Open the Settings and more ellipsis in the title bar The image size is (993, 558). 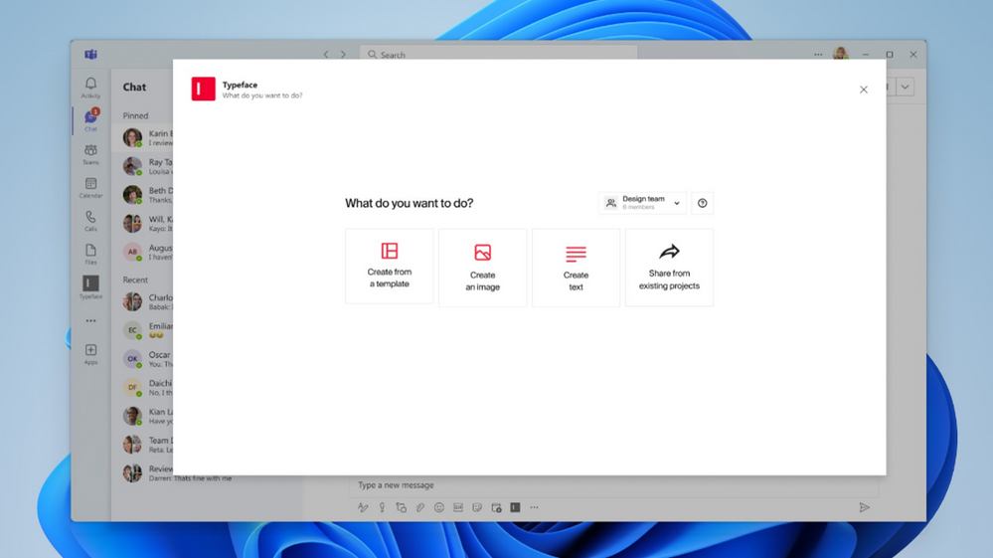tap(818, 55)
